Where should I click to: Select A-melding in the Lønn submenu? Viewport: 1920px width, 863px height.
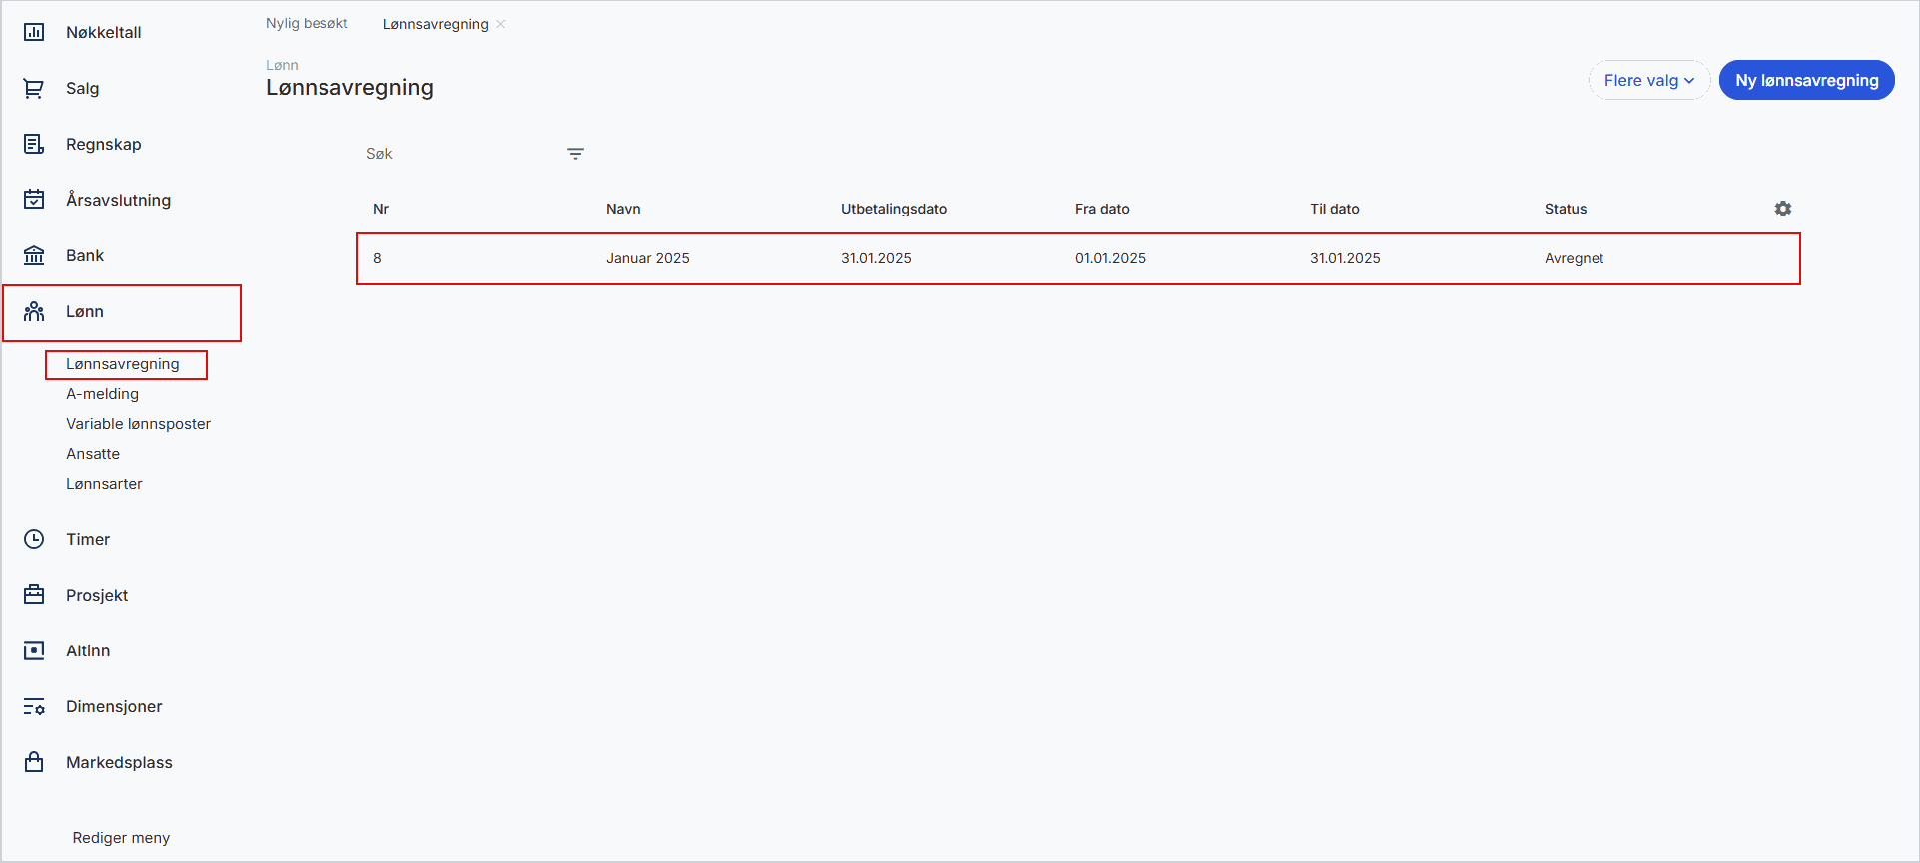click(x=103, y=394)
